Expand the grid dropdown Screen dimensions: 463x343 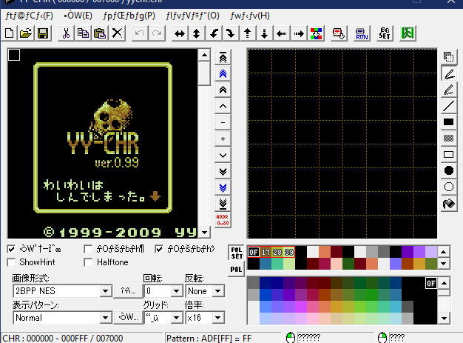tap(176, 318)
